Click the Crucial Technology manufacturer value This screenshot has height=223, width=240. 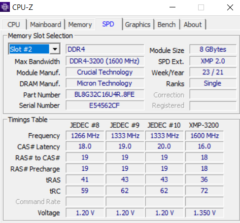105,72
